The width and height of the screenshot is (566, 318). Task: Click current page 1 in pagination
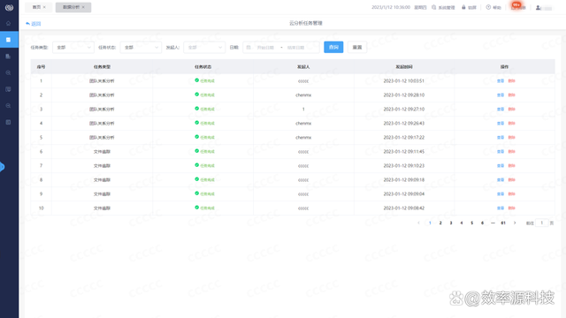[x=430, y=223]
